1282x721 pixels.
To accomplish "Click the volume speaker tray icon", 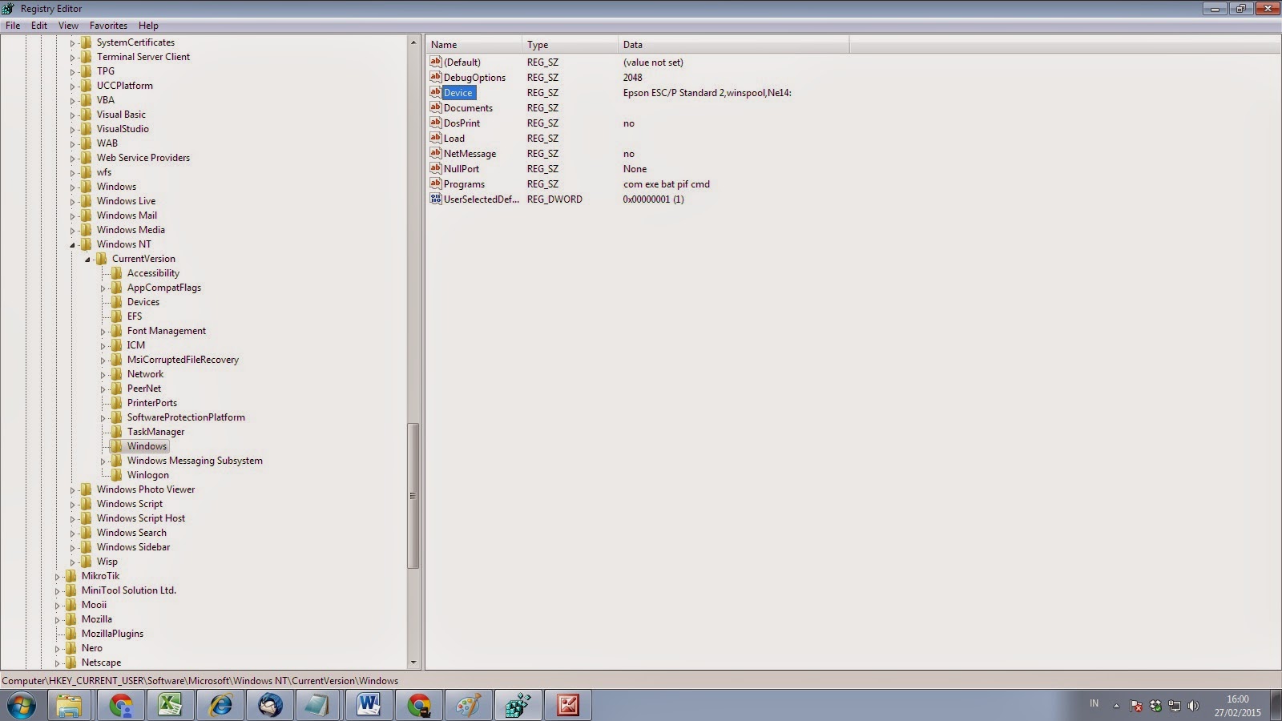I will pos(1193,706).
